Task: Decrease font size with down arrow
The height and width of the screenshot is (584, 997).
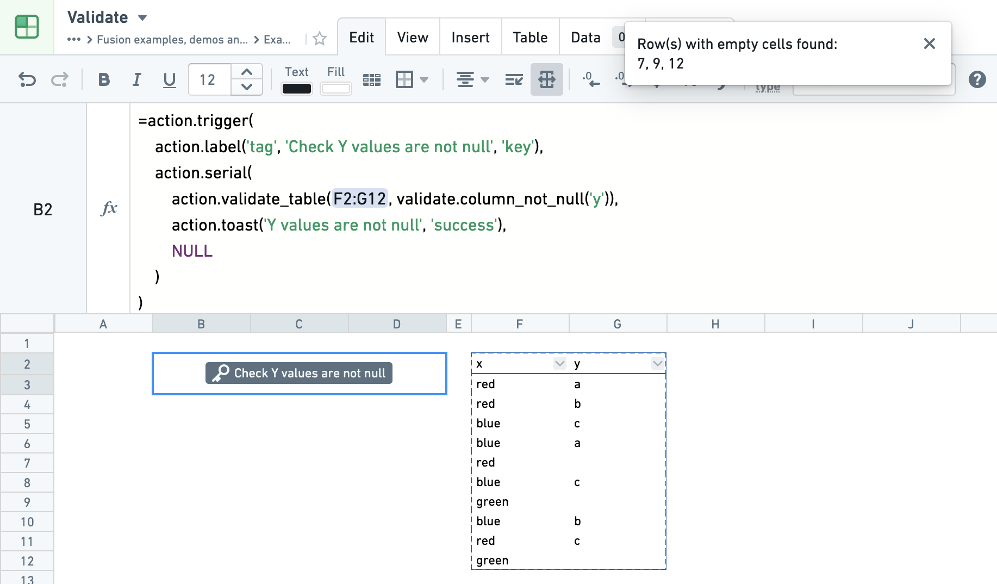Action: pos(247,87)
